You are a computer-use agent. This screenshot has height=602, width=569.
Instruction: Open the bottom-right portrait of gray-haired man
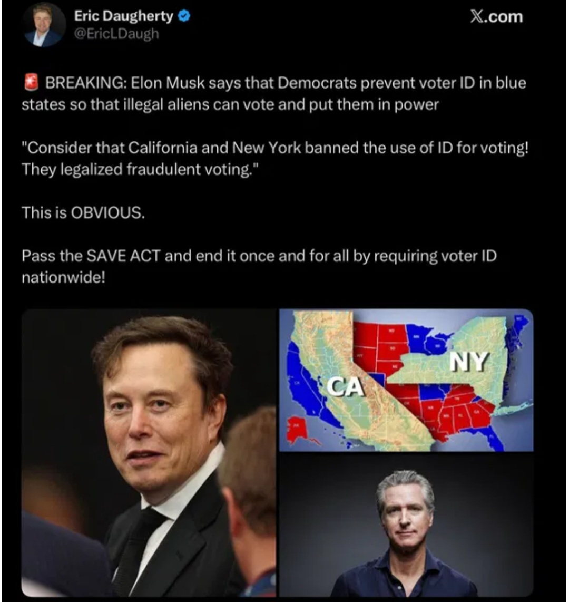point(406,525)
